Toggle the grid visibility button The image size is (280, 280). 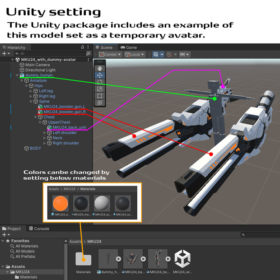[x=156, y=55]
